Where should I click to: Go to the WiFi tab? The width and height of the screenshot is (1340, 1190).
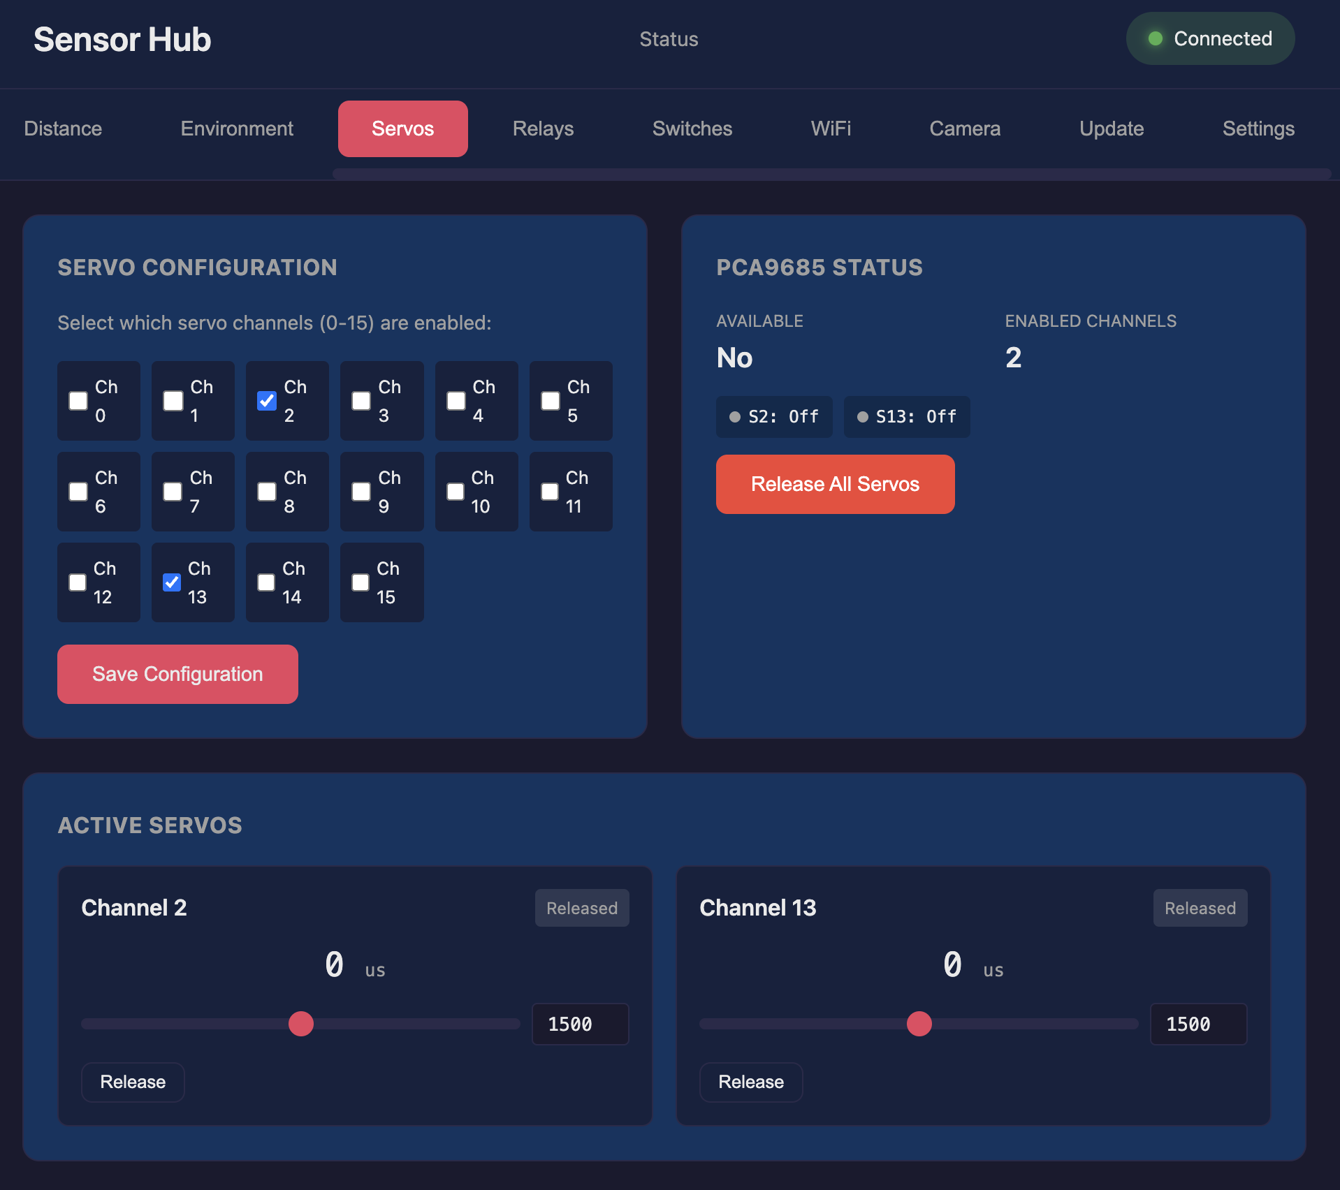(x=831, y=128)
